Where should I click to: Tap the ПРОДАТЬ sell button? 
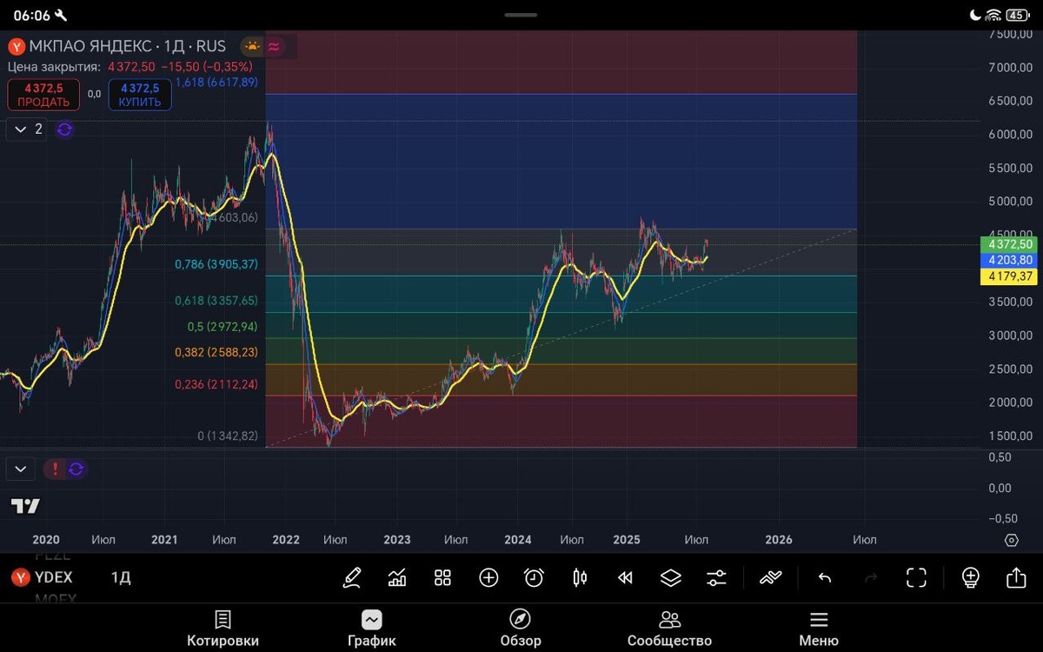tap(43, 95)
